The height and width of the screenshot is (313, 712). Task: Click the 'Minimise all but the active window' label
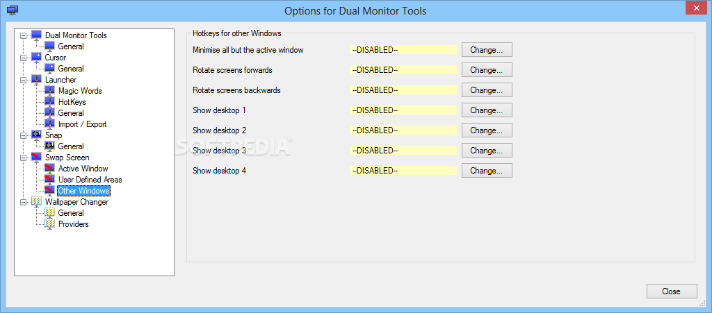pos(248,50)
